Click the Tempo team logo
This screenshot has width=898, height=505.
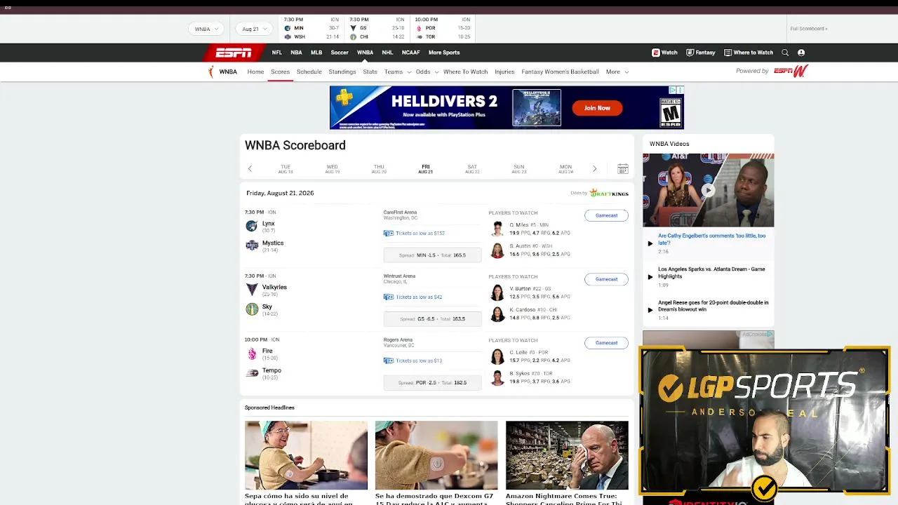tap(252, 373)
